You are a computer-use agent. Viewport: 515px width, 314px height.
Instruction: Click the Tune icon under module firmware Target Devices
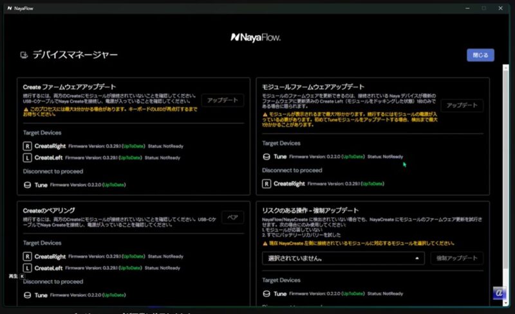pyautogui.click(x=267, y=157)
